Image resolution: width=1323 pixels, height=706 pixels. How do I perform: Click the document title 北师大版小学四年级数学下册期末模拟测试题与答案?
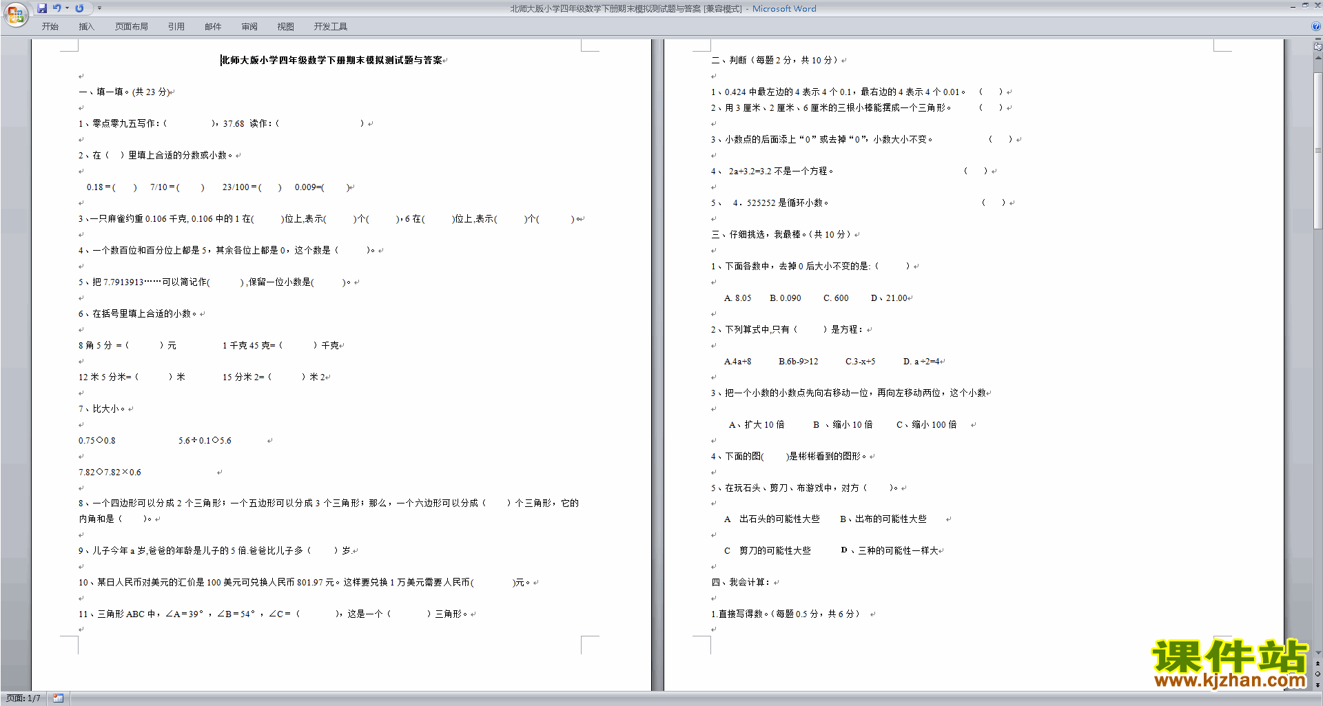point(331,61)
